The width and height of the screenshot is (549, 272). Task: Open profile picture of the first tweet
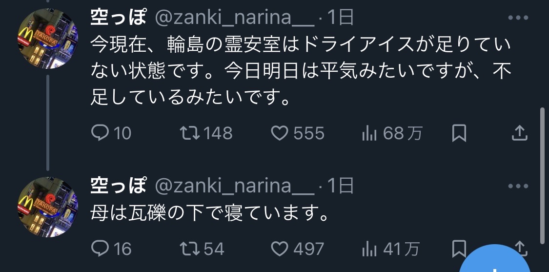(48, 39)
